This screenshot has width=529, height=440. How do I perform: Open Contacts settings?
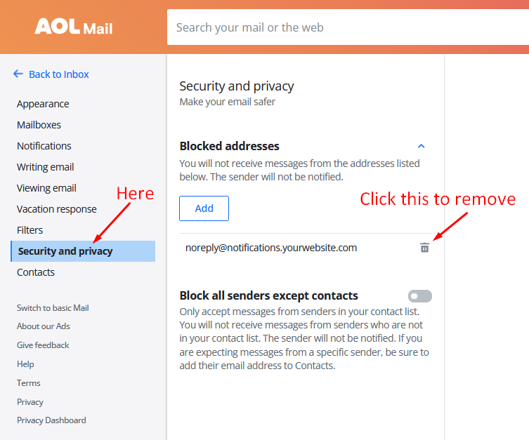[36, 272]
